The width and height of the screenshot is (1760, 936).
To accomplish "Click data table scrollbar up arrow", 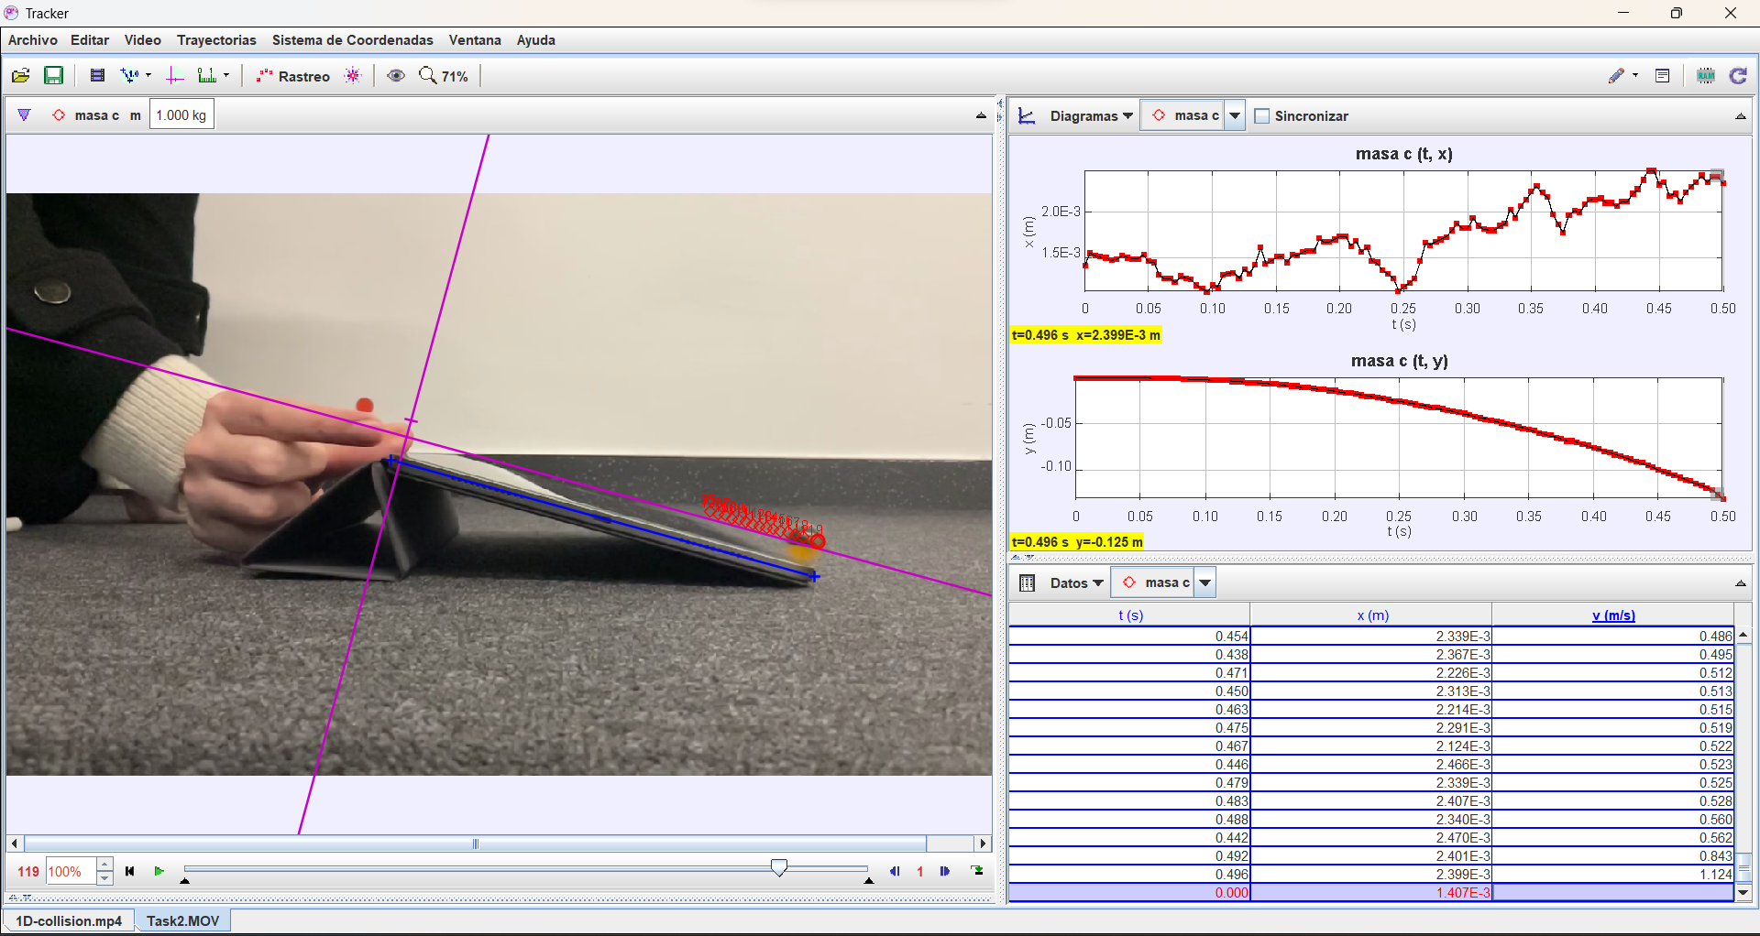I will coord(1743,635).
